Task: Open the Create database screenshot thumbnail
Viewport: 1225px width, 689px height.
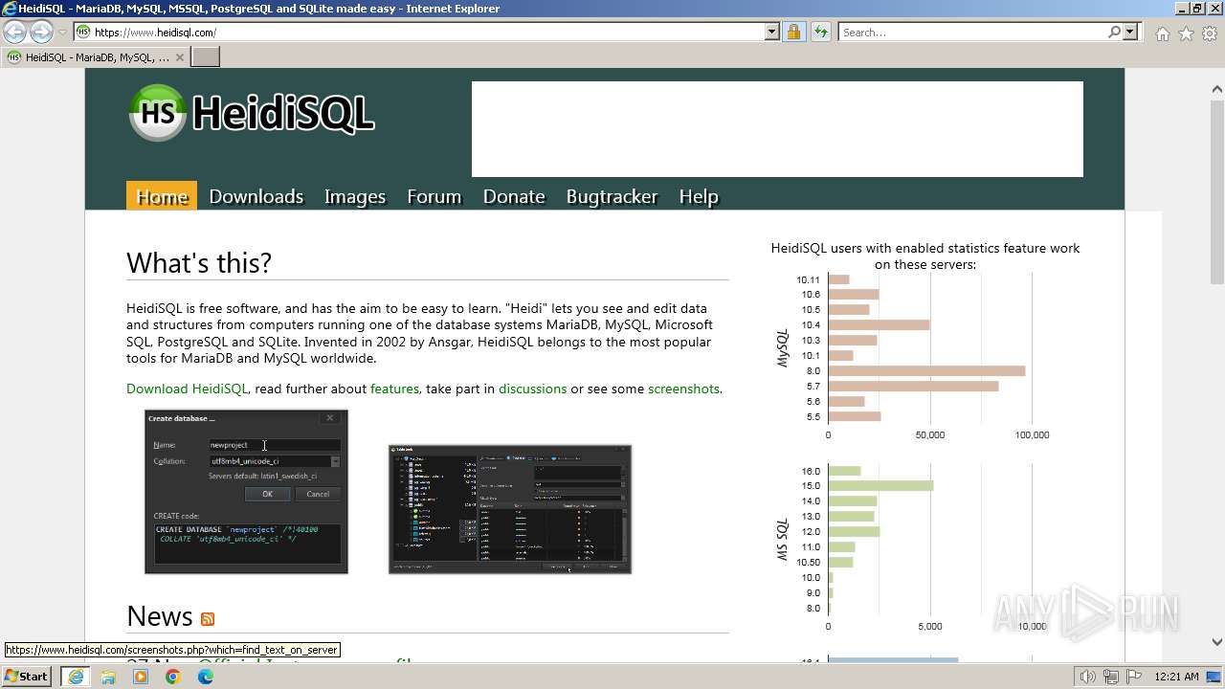Action: 246,492
